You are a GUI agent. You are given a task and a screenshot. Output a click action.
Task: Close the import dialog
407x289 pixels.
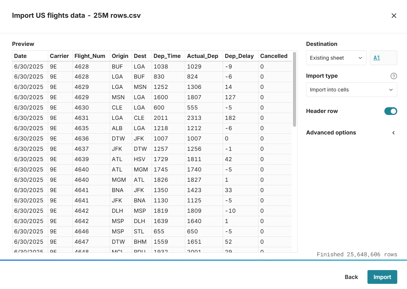394,15
